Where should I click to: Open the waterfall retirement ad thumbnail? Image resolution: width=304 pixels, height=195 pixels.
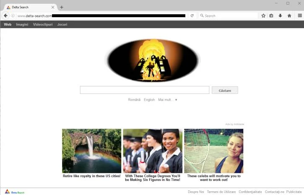click(92, 151)
